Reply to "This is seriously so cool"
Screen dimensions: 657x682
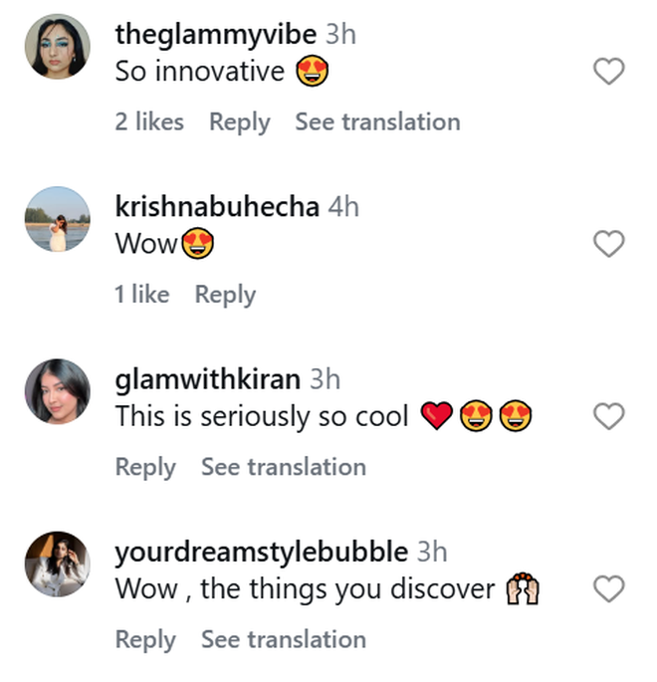tap(145, 467)
